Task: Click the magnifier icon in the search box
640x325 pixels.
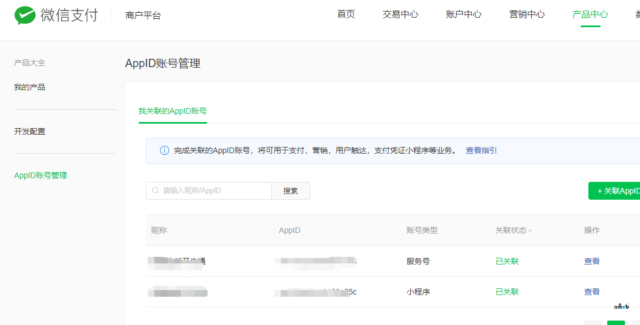Action: pos(155,191)
